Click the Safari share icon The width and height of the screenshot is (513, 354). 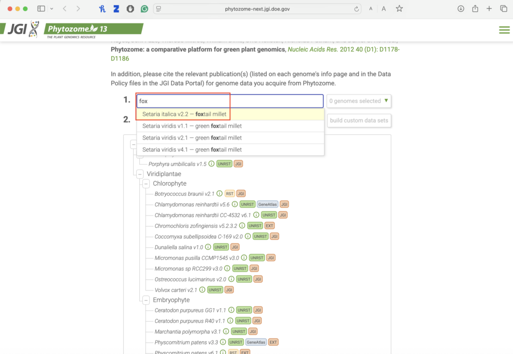(475, 9)
